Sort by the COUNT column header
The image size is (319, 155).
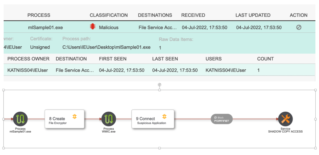click(265, 59)
